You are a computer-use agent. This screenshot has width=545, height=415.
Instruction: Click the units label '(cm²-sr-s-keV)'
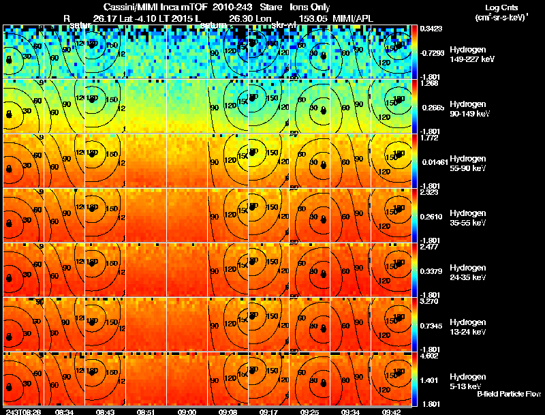point(501,17)
